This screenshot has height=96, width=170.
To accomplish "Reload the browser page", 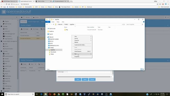I will coord(6,4).
